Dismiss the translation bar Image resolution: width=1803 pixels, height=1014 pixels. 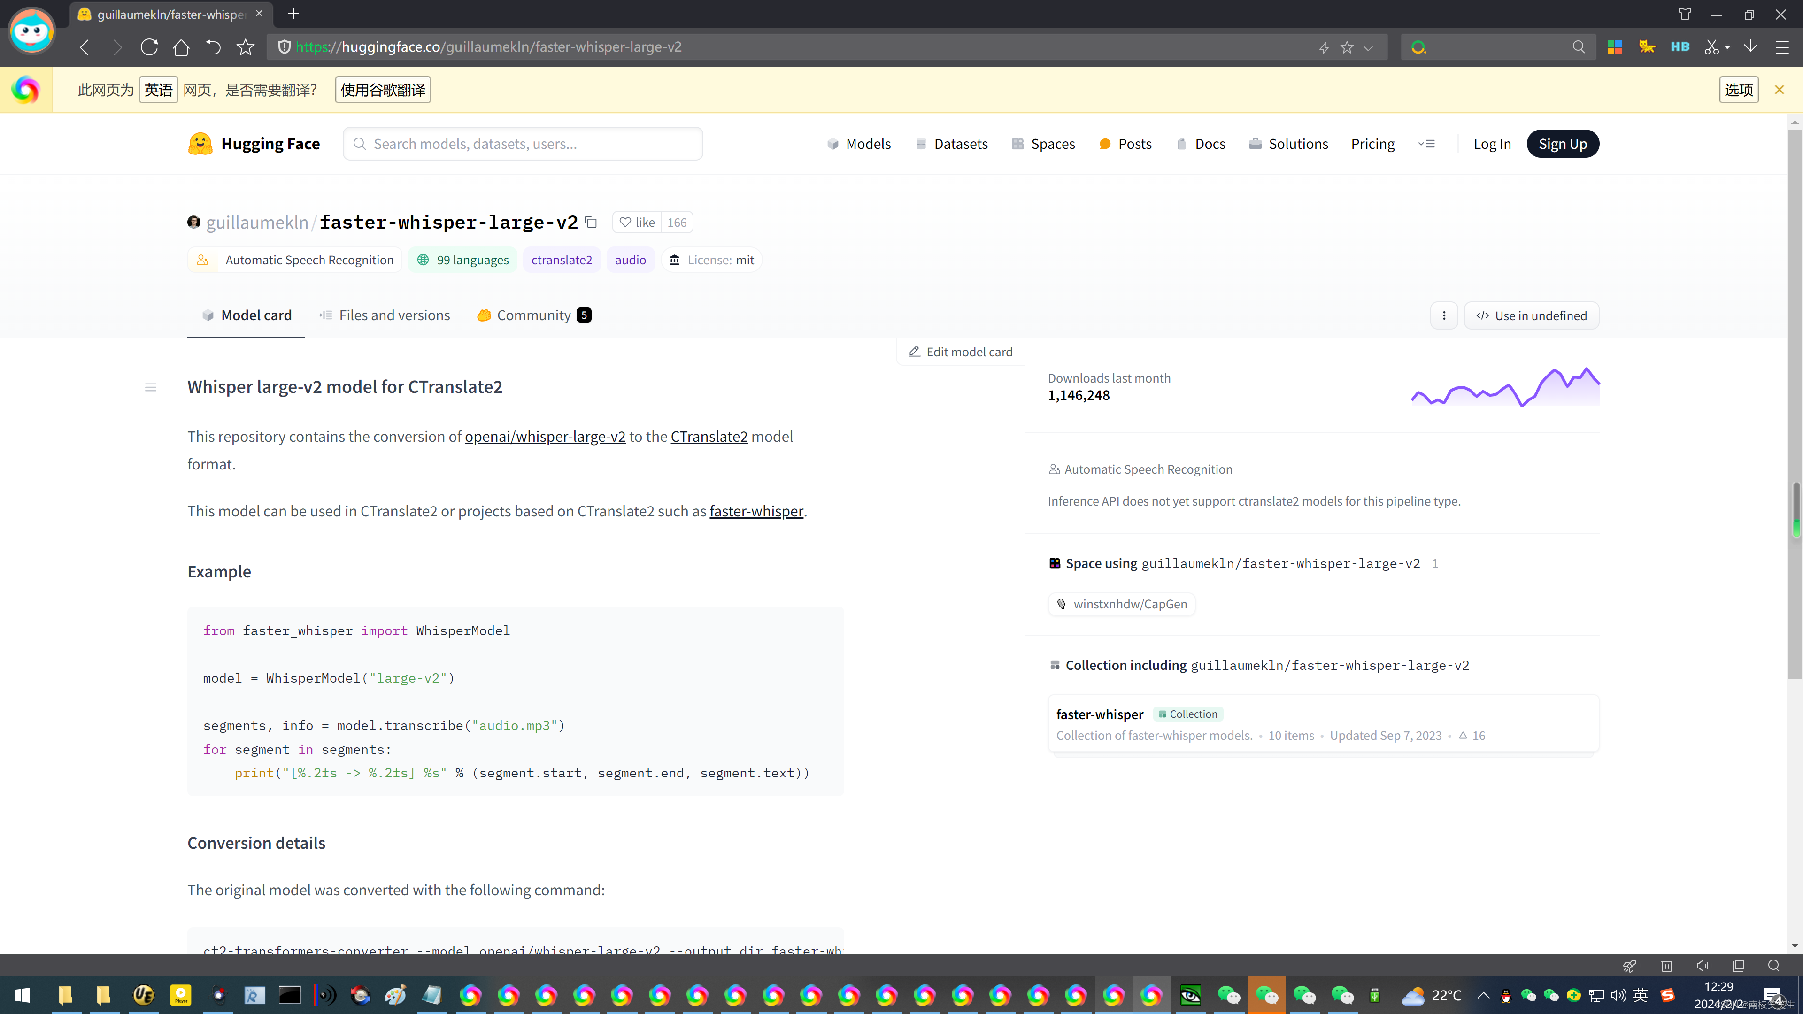1779,90
